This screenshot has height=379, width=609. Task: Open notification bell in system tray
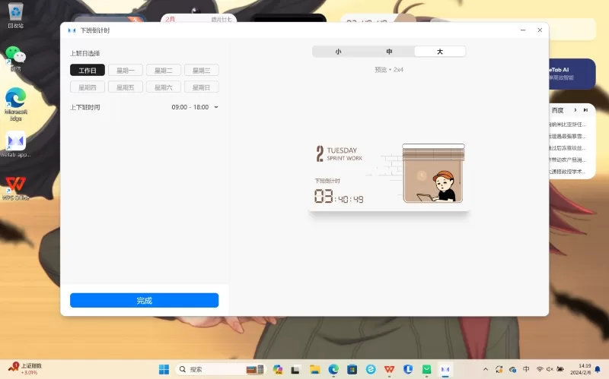[598, 369]
